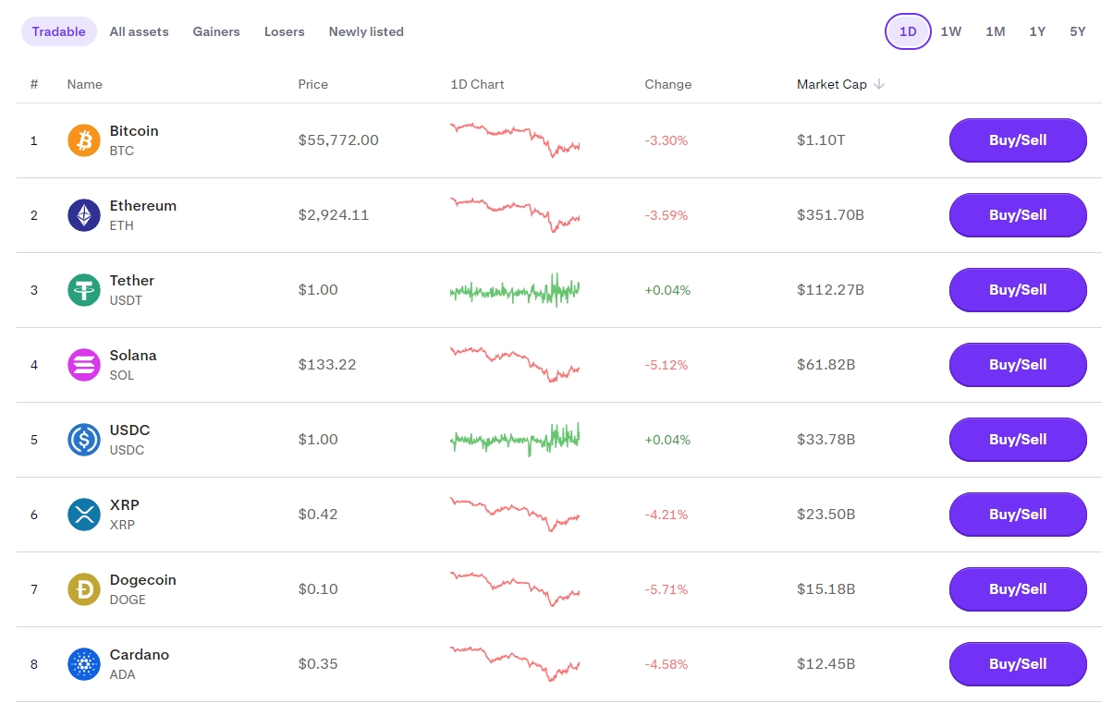
Task: Sort by the Price column header
Action: pos(312,84)
